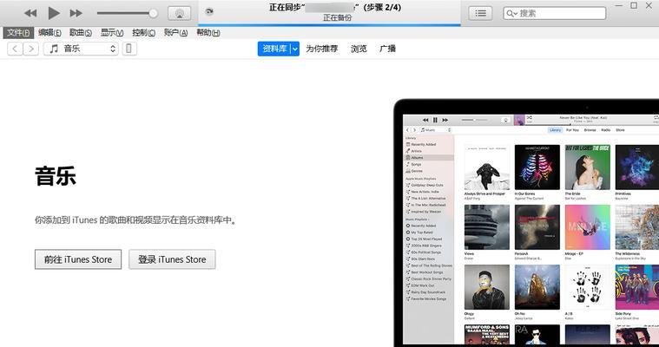Viewport: 659px width, 347px height.
Task: Skip forward with the fast-forward button
Action: (76, 13)
